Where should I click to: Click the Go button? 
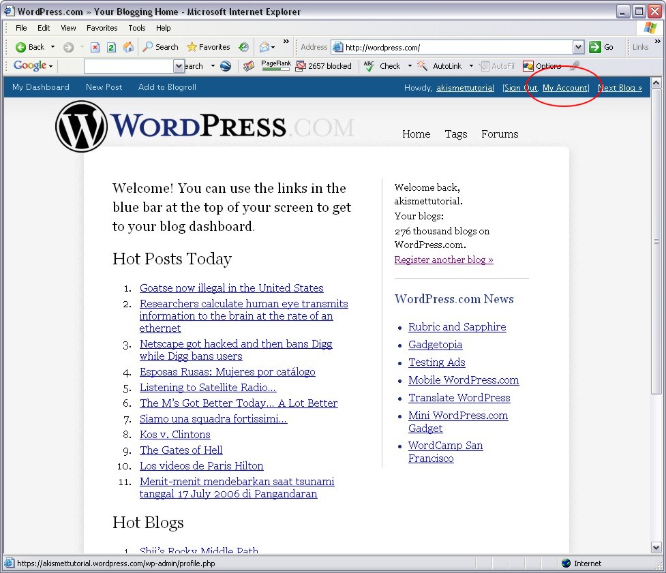601,47
